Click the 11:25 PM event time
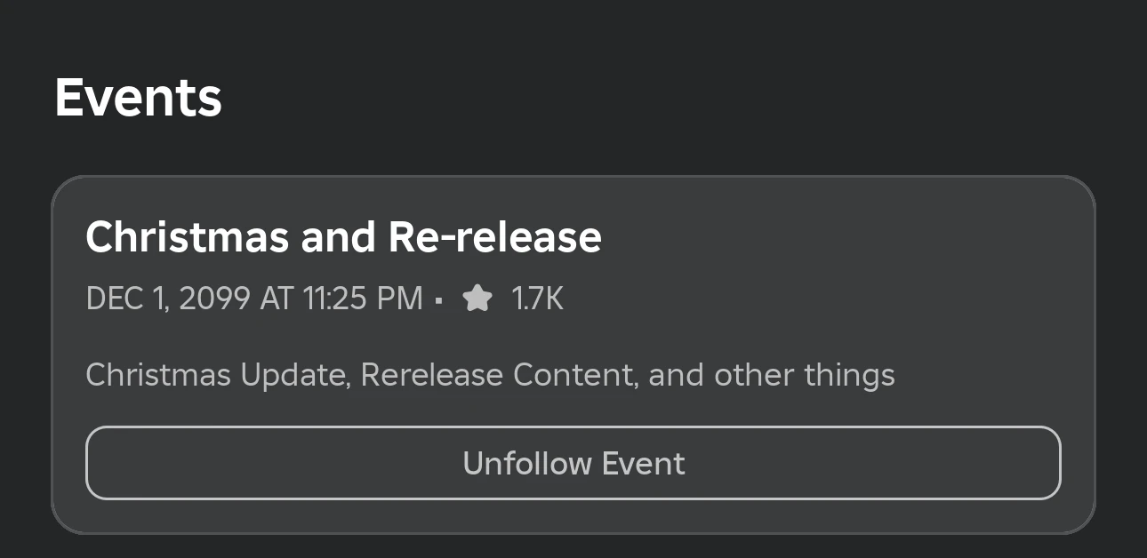1147x558 pixels. tap(363, 299)
